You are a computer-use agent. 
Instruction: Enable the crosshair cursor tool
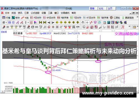point(87,22)
